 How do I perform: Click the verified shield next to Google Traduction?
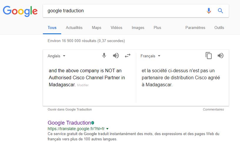[93, 123]
